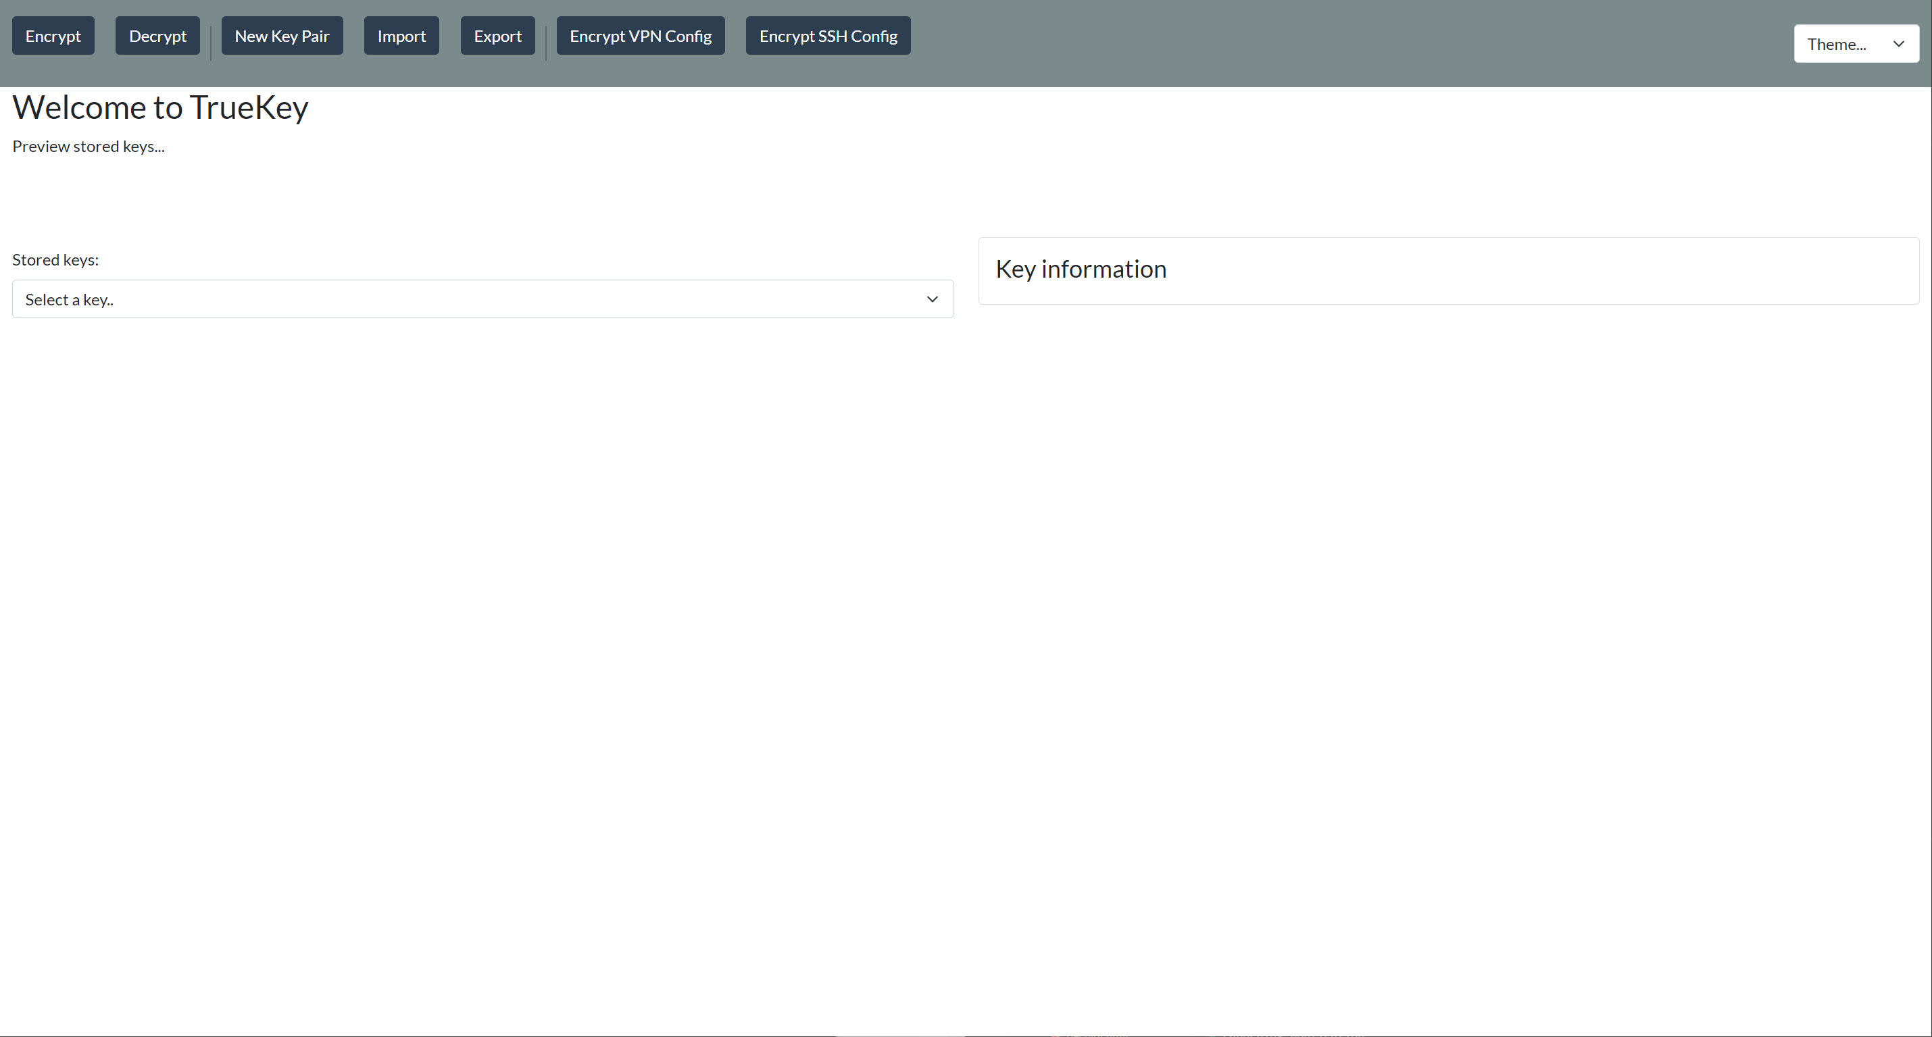Screen dimensions: 1932x1037
Task: Click the 'Welcome to TrueKey' heading
Action: click(x=159, y=107)
